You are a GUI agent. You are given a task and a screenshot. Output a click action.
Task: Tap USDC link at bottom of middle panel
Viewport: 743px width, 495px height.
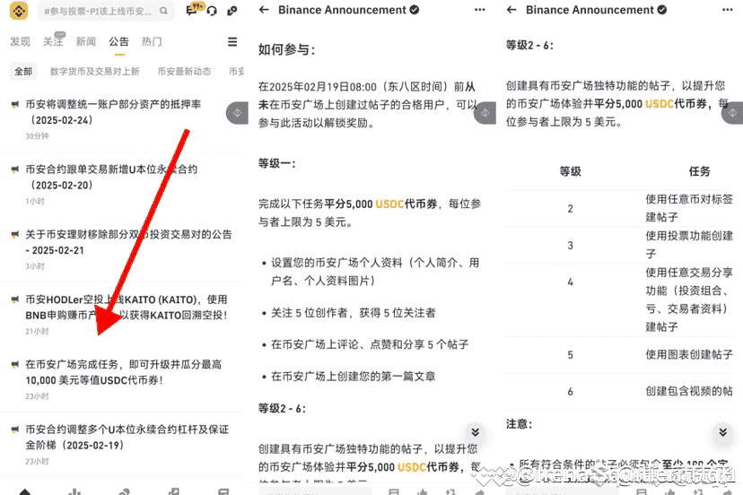pyautogui.click(x=412, y=467)
